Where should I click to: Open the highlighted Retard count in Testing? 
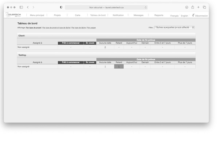pos(119,67)
